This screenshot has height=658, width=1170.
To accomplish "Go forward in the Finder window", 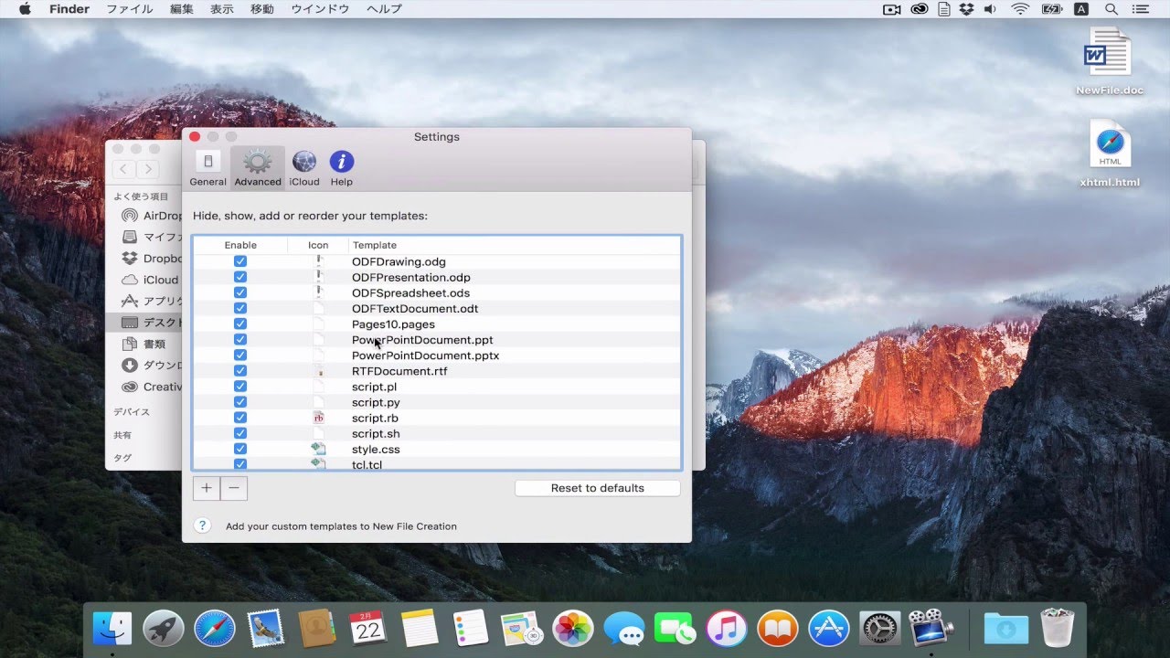I will [148, 169].
